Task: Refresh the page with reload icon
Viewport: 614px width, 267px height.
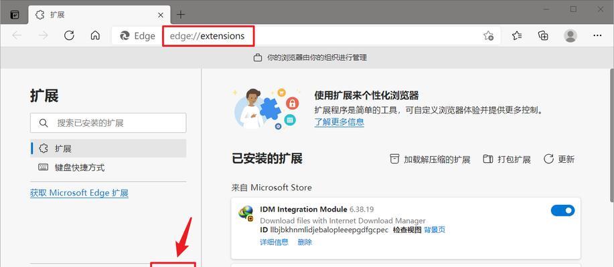Action: click(70, 35)
